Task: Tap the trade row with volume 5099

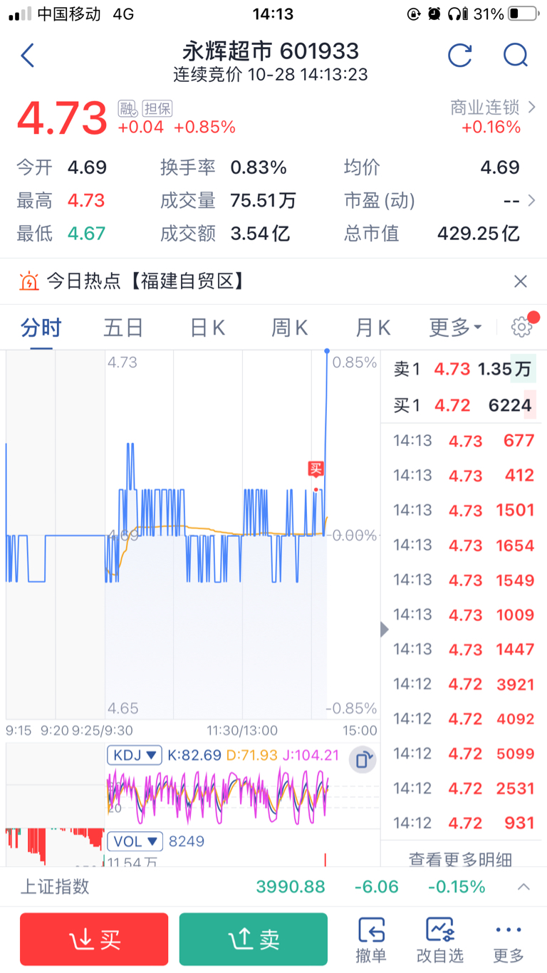Action: click(463, 754)
